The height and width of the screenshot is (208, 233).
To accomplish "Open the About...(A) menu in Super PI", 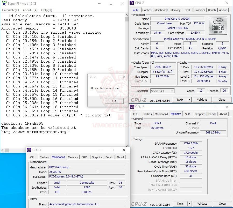I will click(x=30, y=10).
